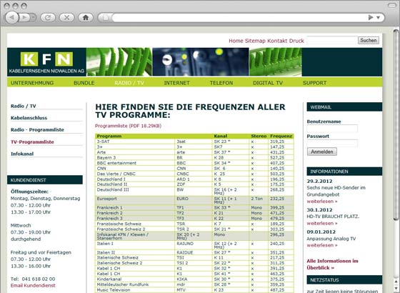Go to the browser home icon
This screenshot has width=400, height=293.
coord(86,18)
